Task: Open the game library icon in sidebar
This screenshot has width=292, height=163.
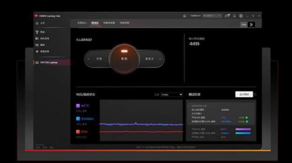Action: point(37,38)
